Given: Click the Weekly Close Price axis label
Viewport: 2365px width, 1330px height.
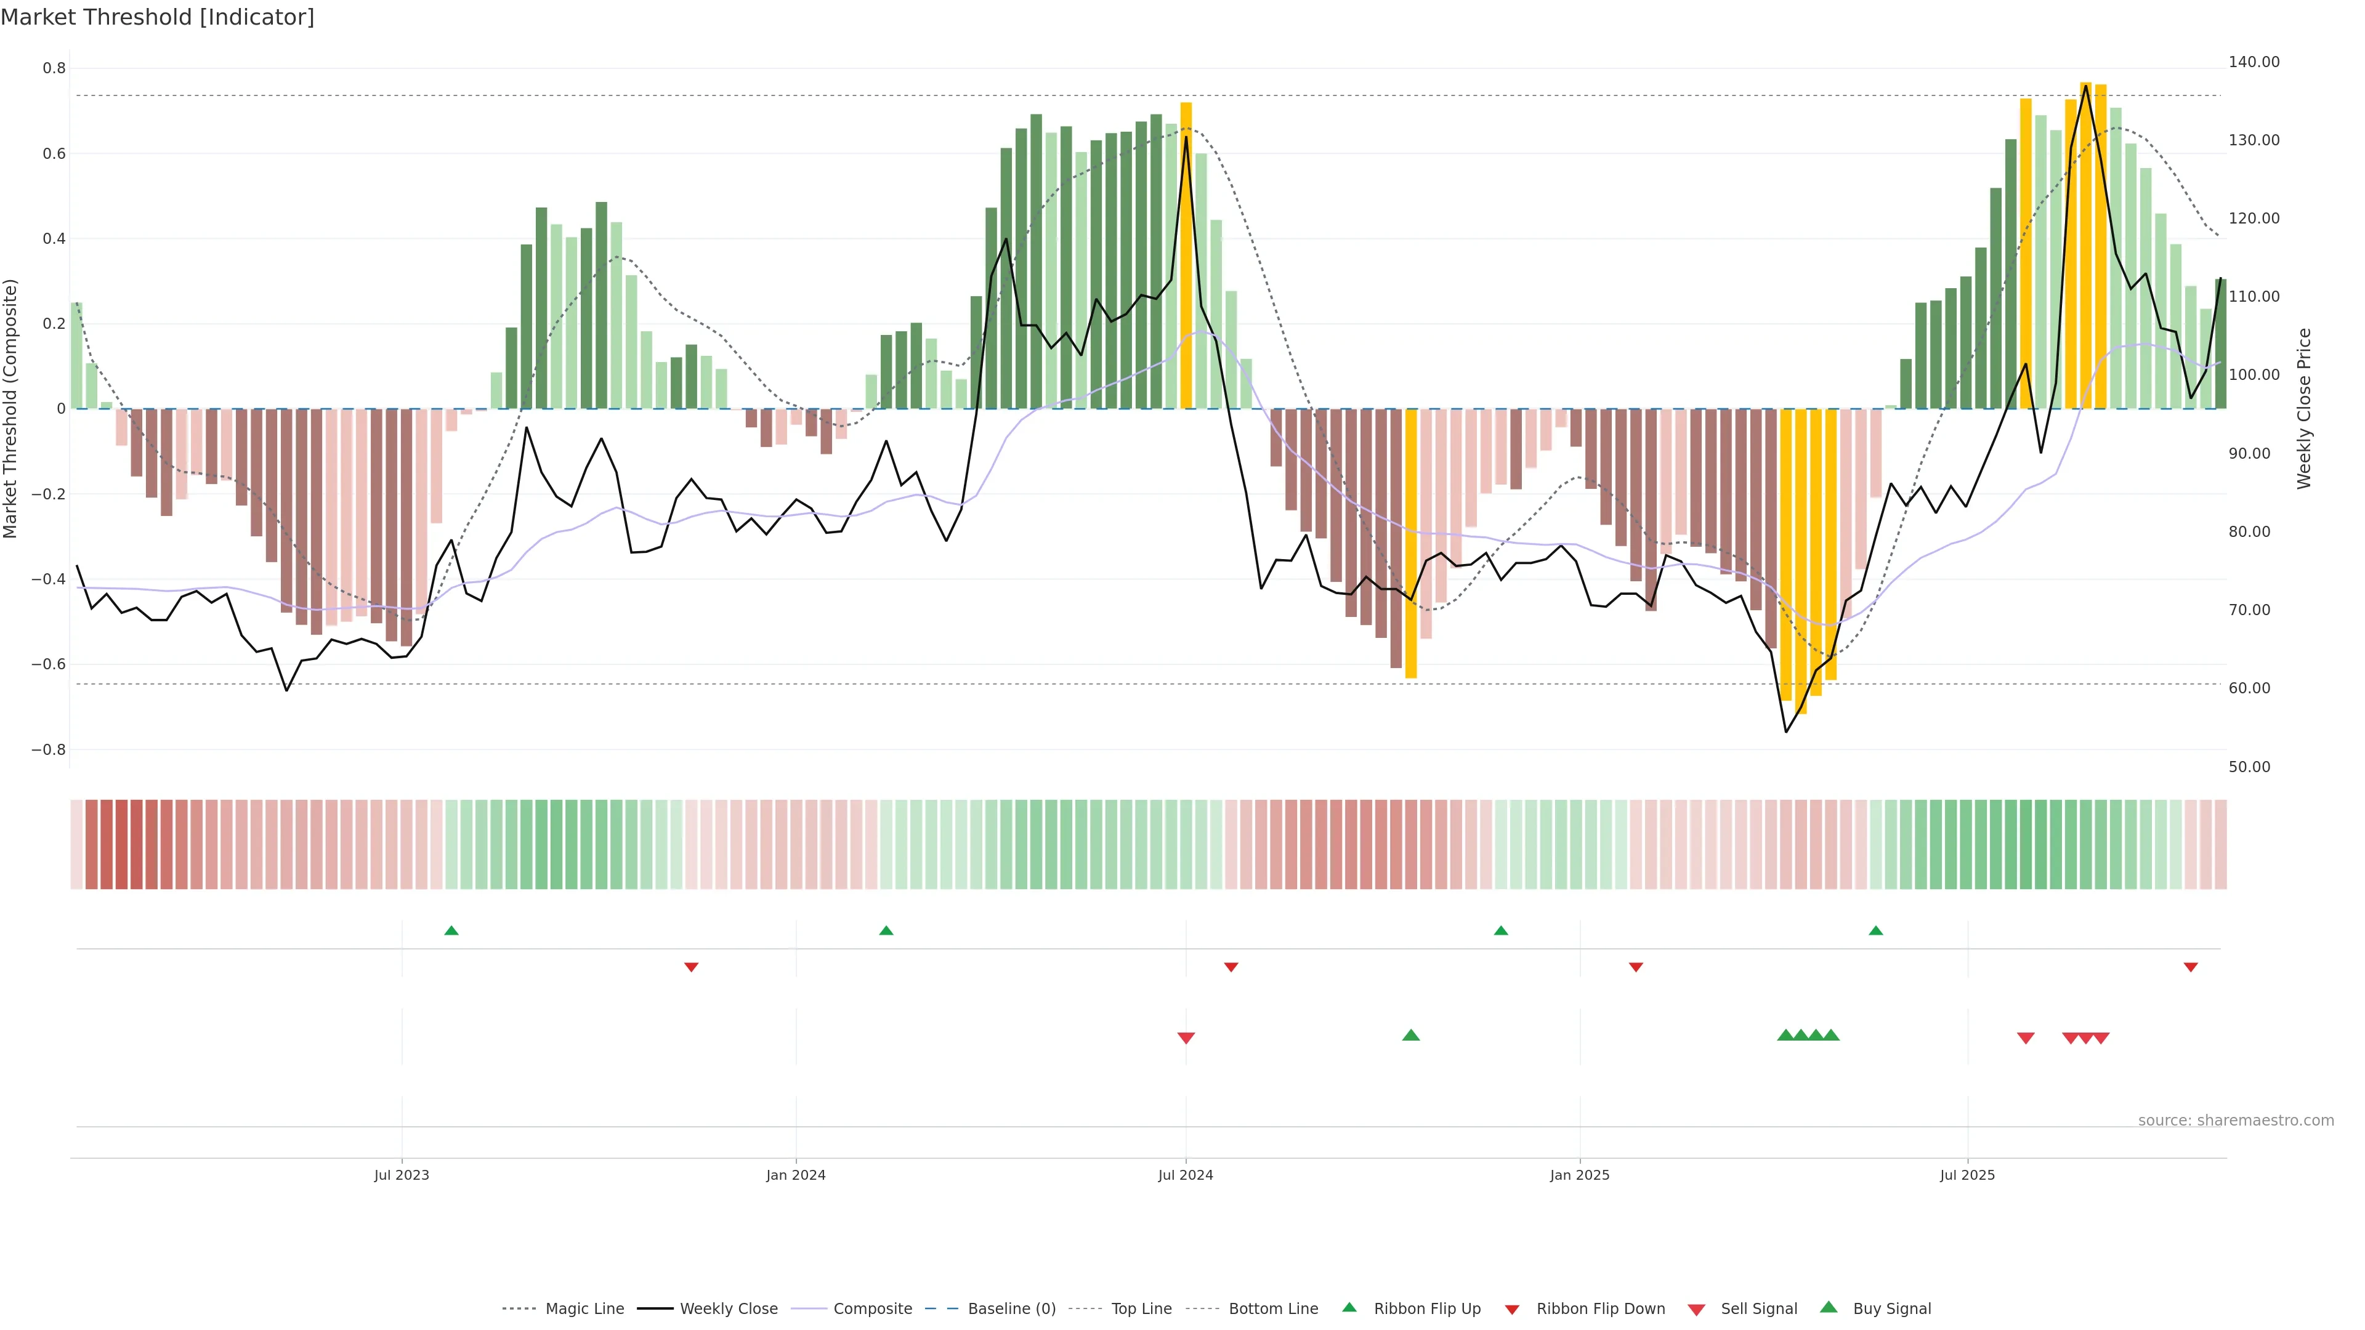Looking at the screenshot, I should 2303,408.
